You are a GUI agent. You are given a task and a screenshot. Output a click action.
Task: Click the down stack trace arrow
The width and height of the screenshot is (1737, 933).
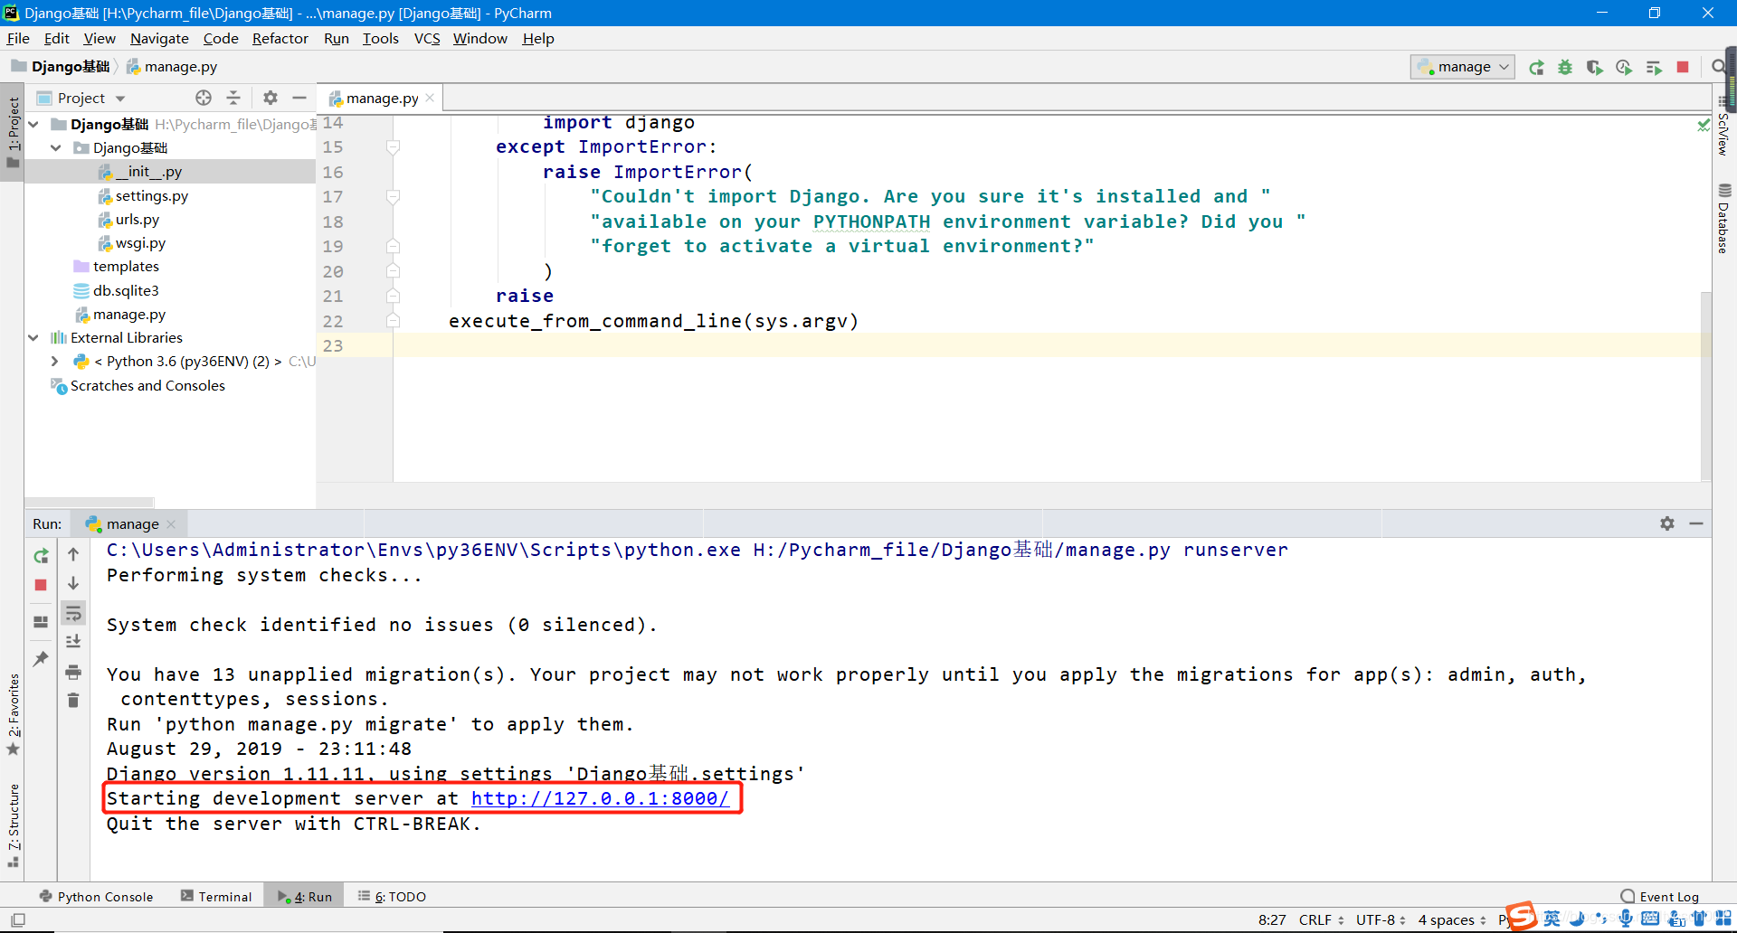pos(73,583)
